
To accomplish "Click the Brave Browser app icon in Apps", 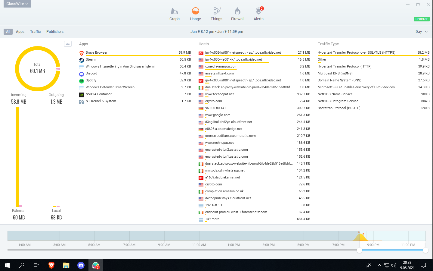I will (82, 53).
